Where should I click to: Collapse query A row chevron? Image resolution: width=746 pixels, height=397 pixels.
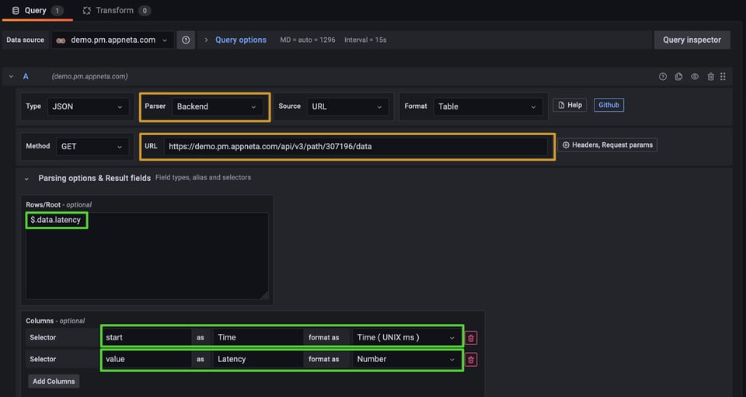(x=11, y=77)
